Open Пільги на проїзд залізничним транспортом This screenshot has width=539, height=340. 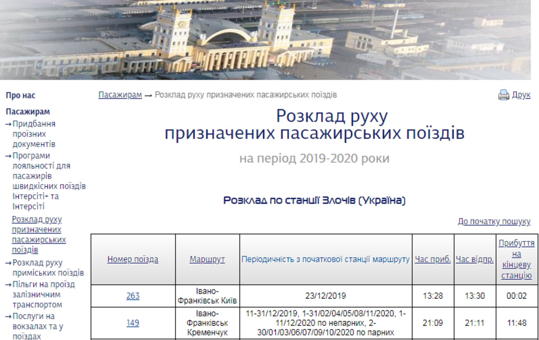point(44,294)
